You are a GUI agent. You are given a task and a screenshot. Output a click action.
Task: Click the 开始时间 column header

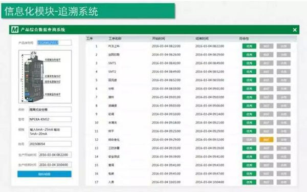[x=159, y=38]
